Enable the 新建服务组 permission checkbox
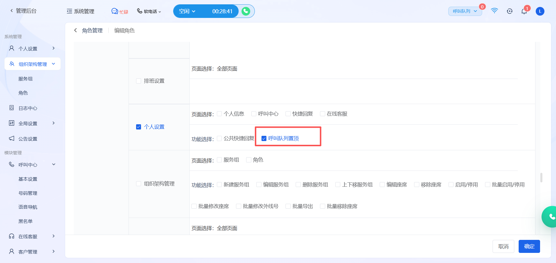The height and width of the screenshot is (263, 556). (x=220, y=185)
